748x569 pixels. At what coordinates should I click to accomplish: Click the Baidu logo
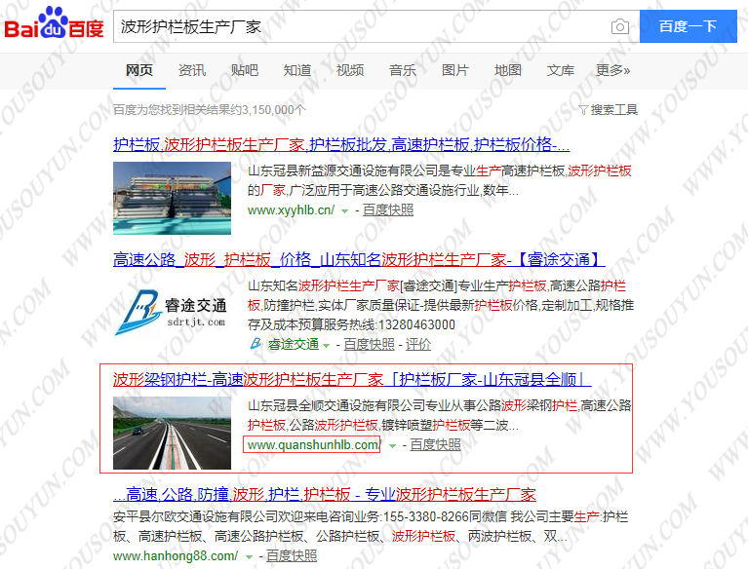pos(54,22)
